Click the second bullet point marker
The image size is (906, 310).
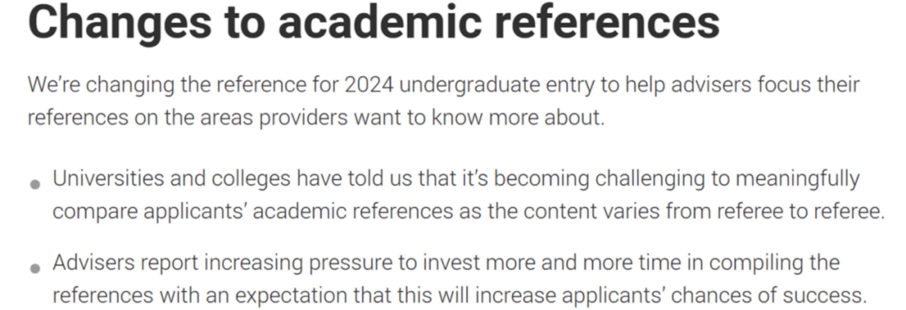35,269
